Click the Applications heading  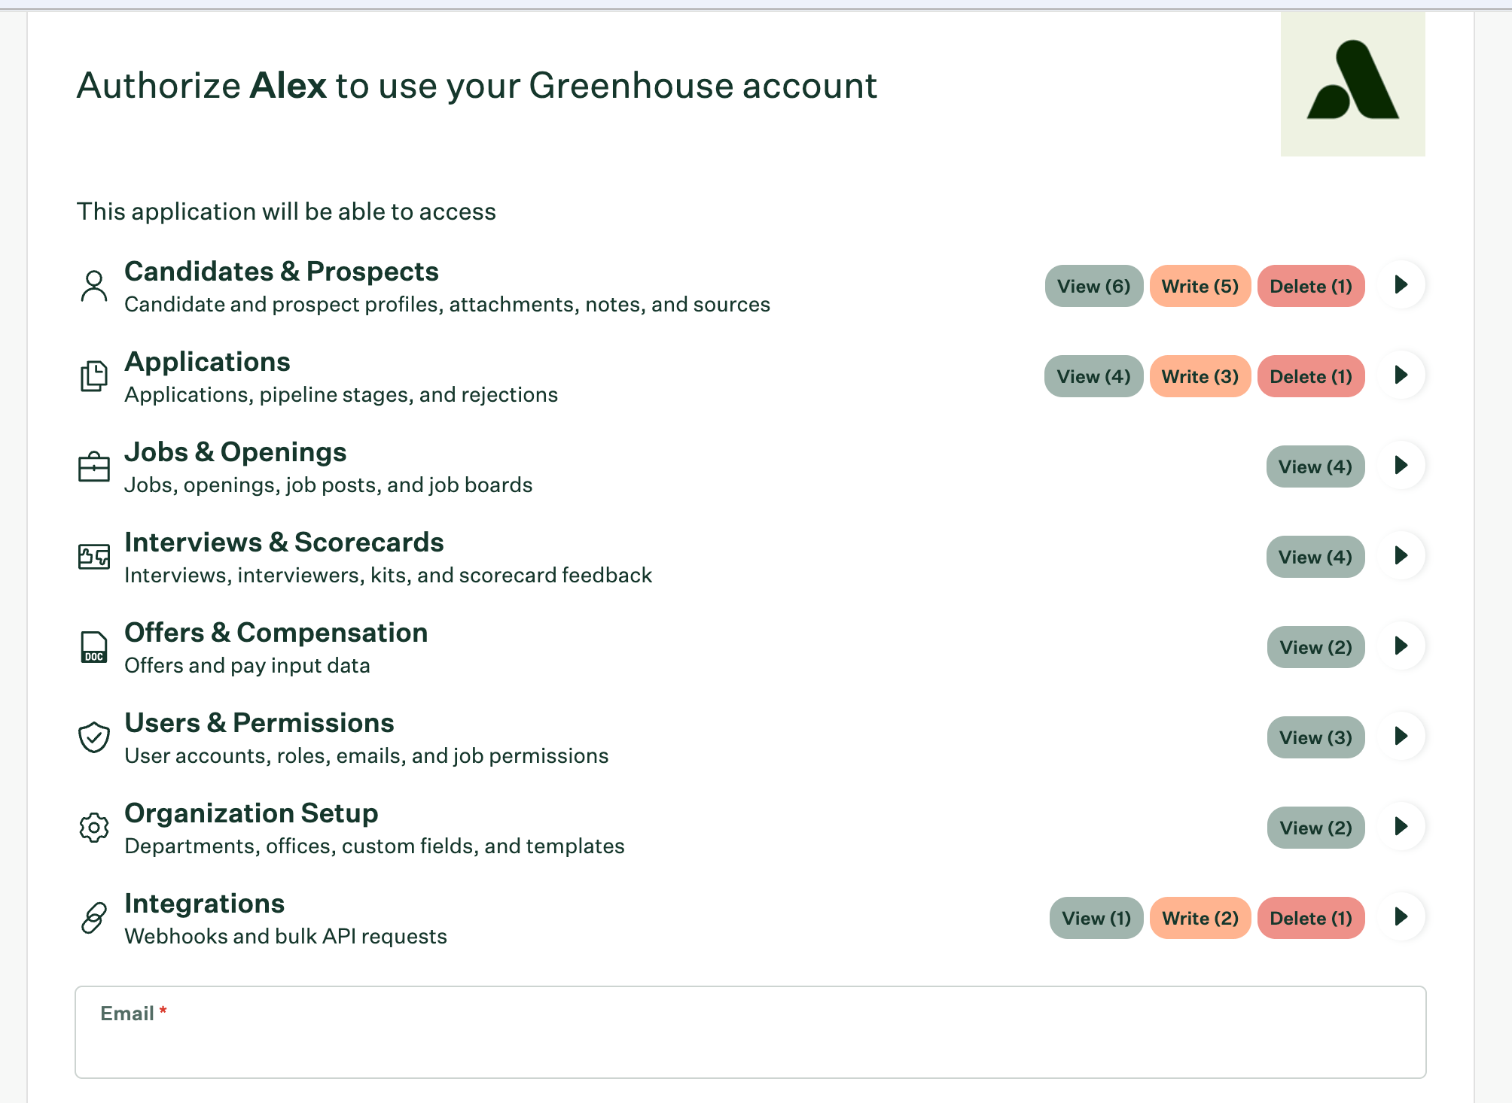[207, 362]
